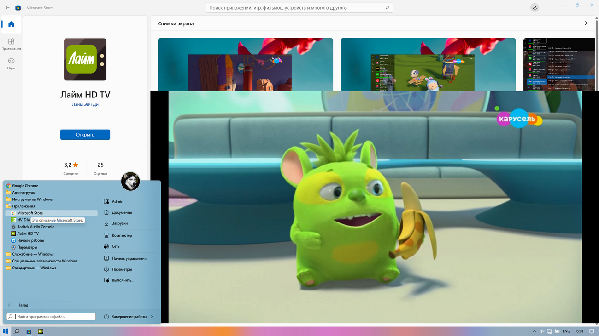The width and height of the screenshot is (599, 336).
Task: Click the playing video in Лайм player
Action: [x=375, y=207]
